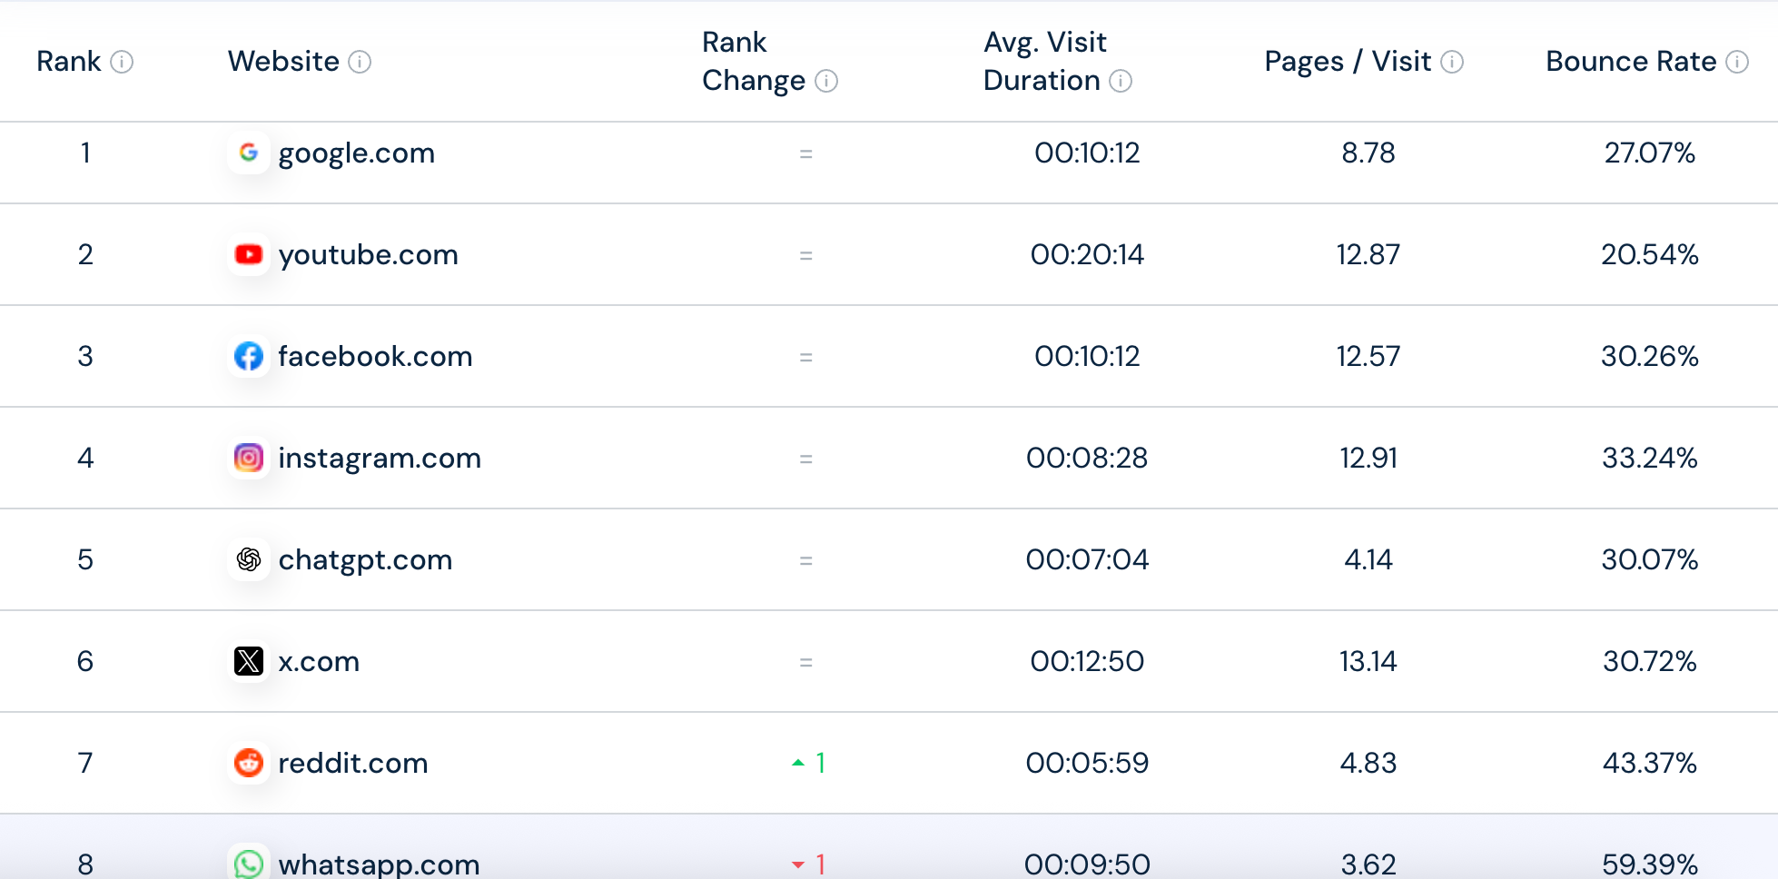Open the chatgpt.com website link
The image size is (1778, 879).
365,559
